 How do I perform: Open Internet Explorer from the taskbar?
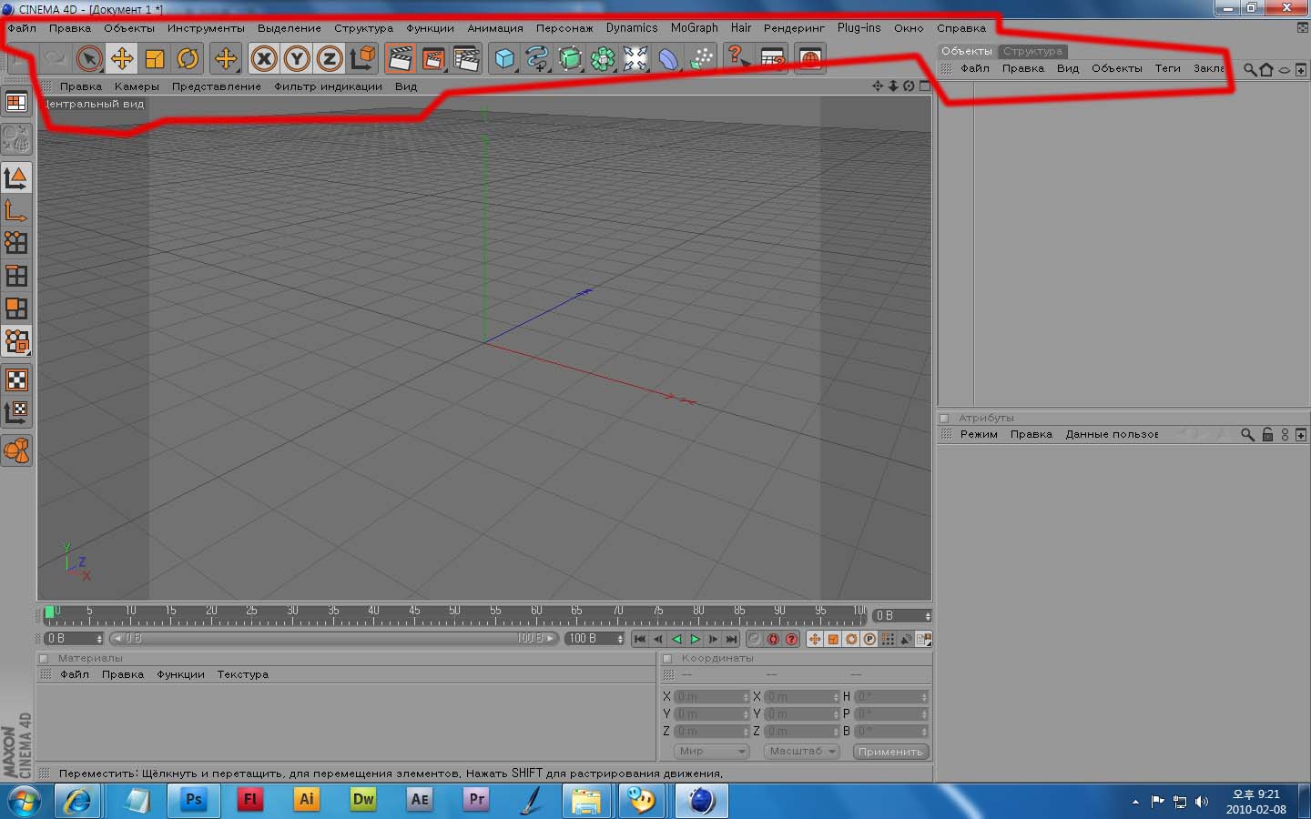78,800
